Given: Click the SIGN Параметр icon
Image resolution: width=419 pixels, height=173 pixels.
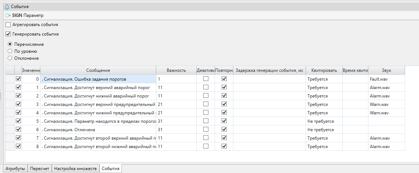Looking at the screenshot, I should click(x=8, y=16).
